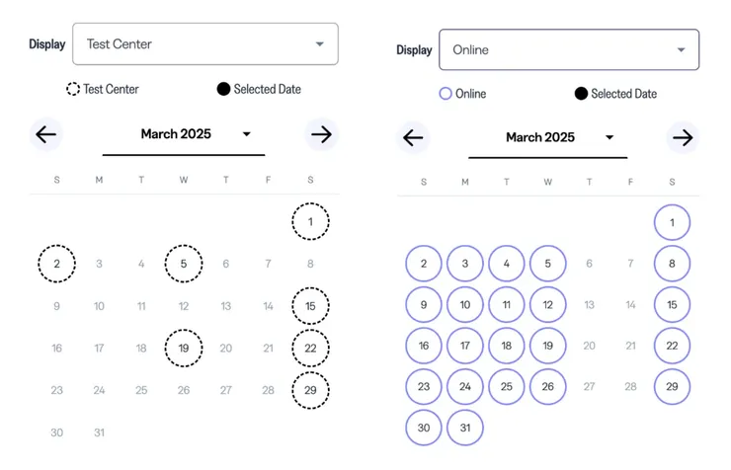The image size is (731, 470).
Task: Select March 1 in Test Center calendar
Action: (x=310, y=222)
